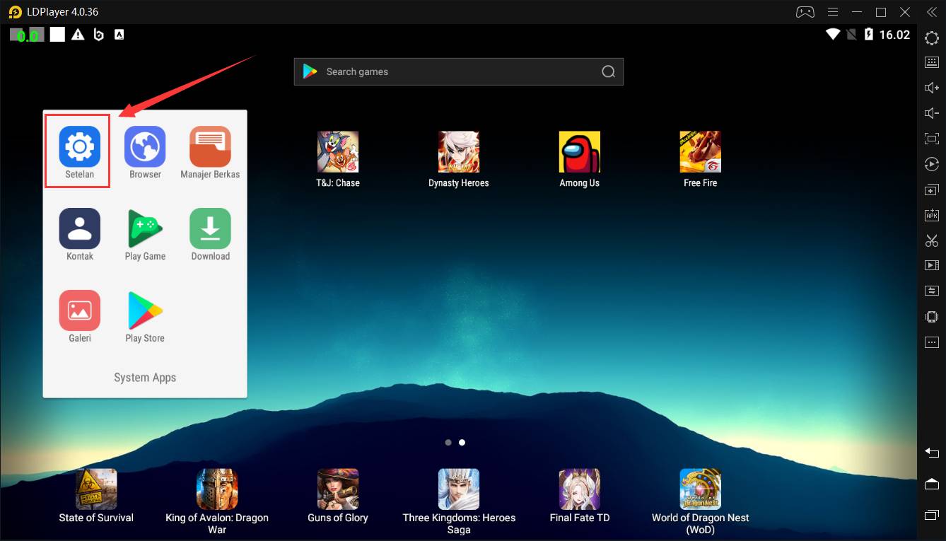Click the Play Store logo in search bar
The width and height of the screenshot is (946, 541).
tap(310, 71)
